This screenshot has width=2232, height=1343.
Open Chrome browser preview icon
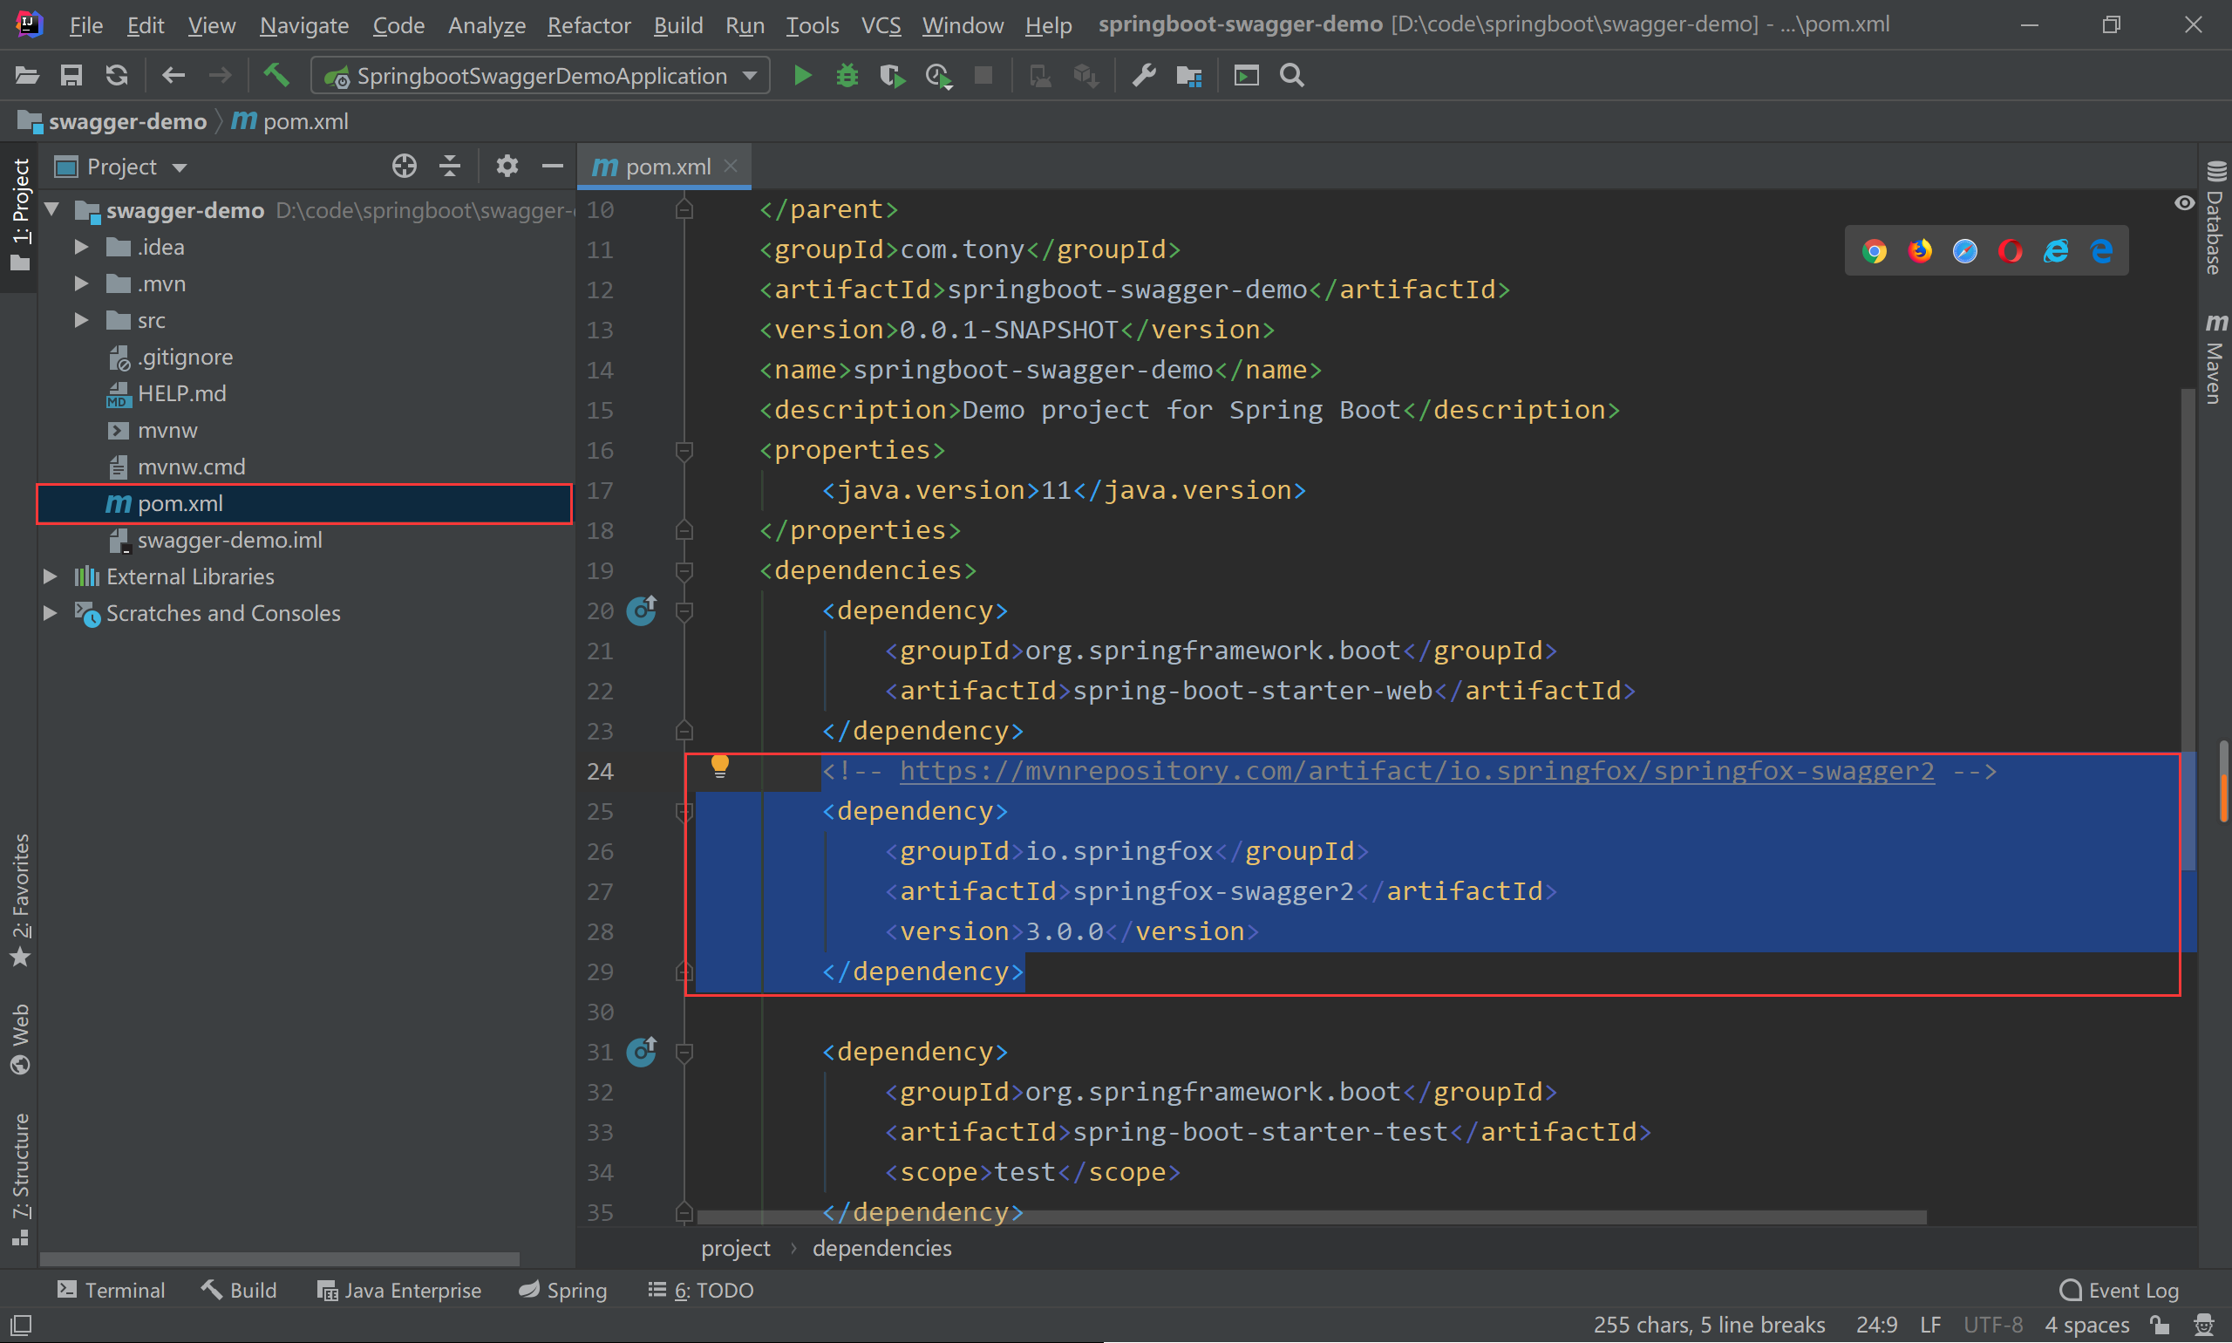[x=1874, y=250]
